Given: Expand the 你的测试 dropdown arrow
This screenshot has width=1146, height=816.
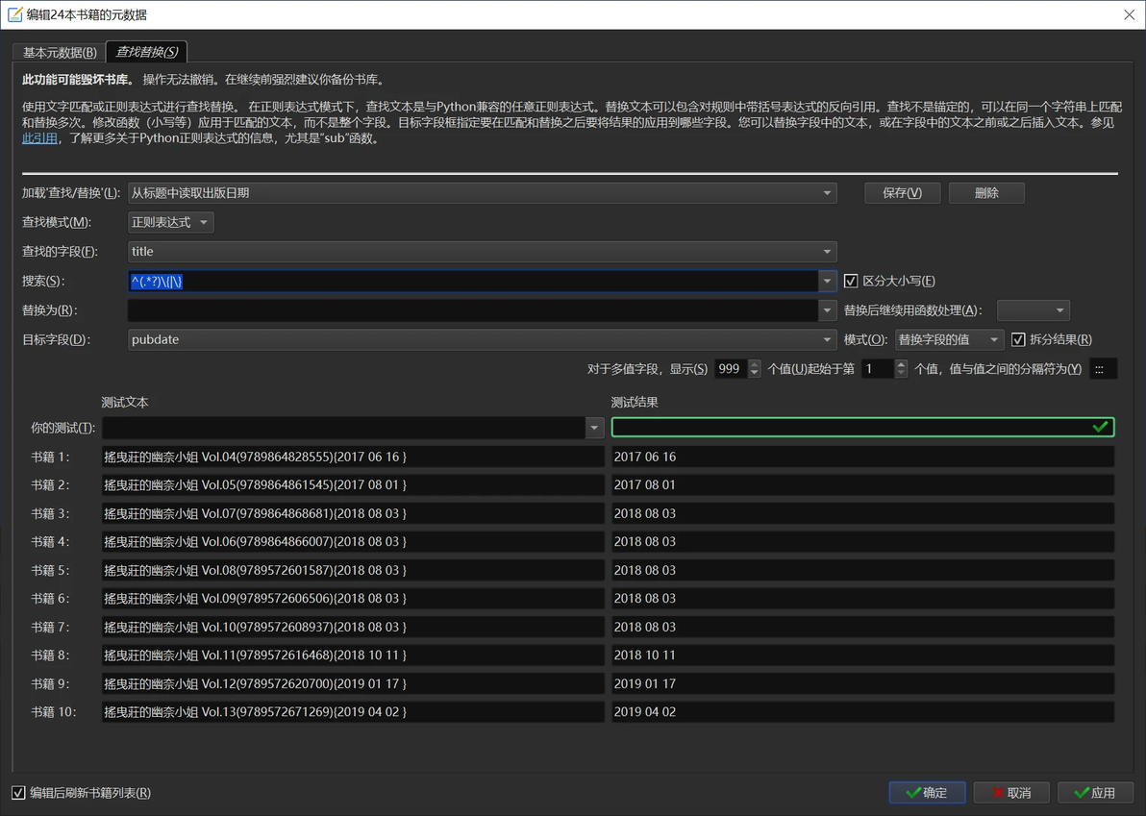Looking at the screenshot, I should tap(594, 428).
